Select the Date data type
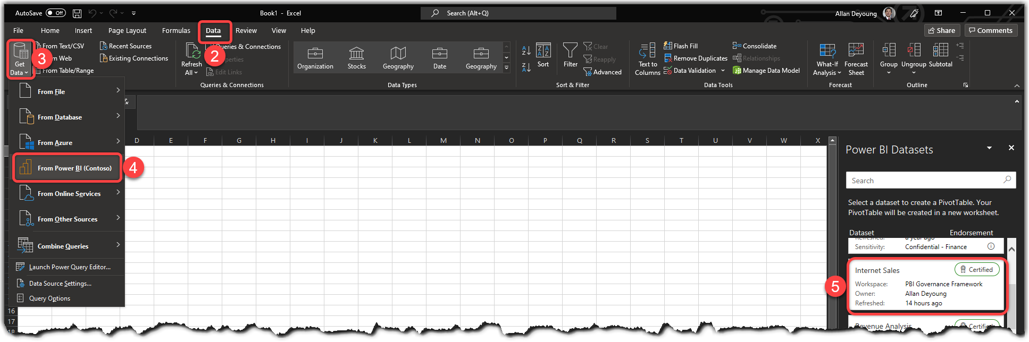1029x342 pixels. tap(440, 57)
